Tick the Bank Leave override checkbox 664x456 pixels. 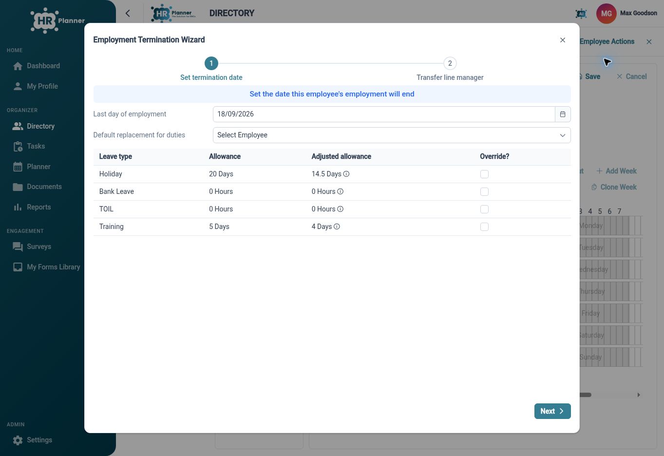484,191
